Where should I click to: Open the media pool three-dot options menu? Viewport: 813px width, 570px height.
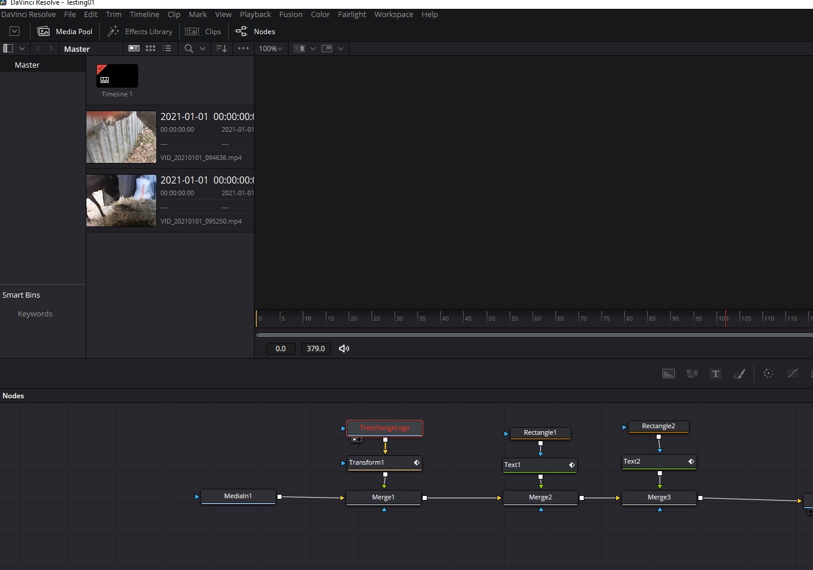pos(243,48)
